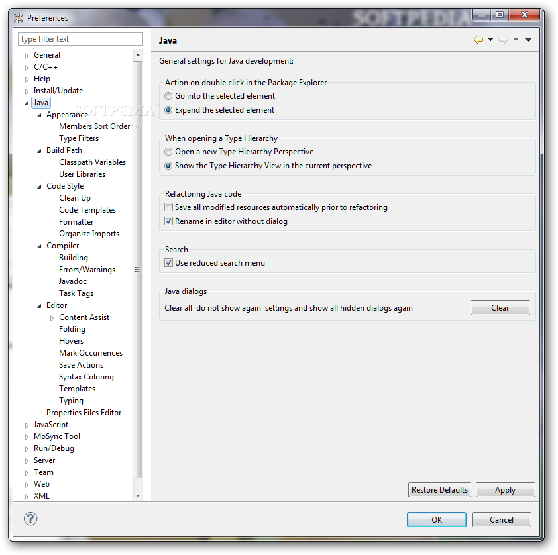Viewport: 558px width, 555px height.
Task: Open the Javadoc compiler page
Action: pos(73,281)
